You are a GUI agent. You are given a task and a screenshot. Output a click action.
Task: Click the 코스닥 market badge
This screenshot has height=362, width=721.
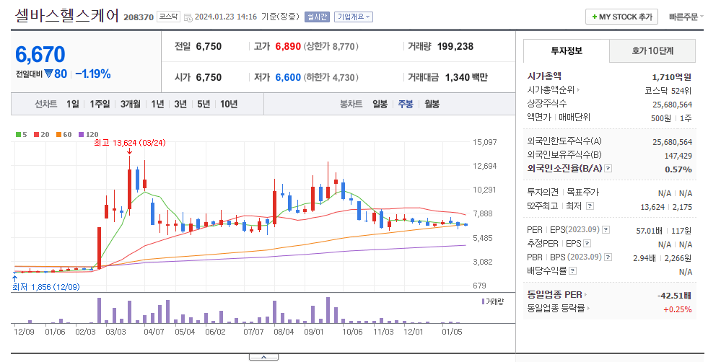(168, 17)
